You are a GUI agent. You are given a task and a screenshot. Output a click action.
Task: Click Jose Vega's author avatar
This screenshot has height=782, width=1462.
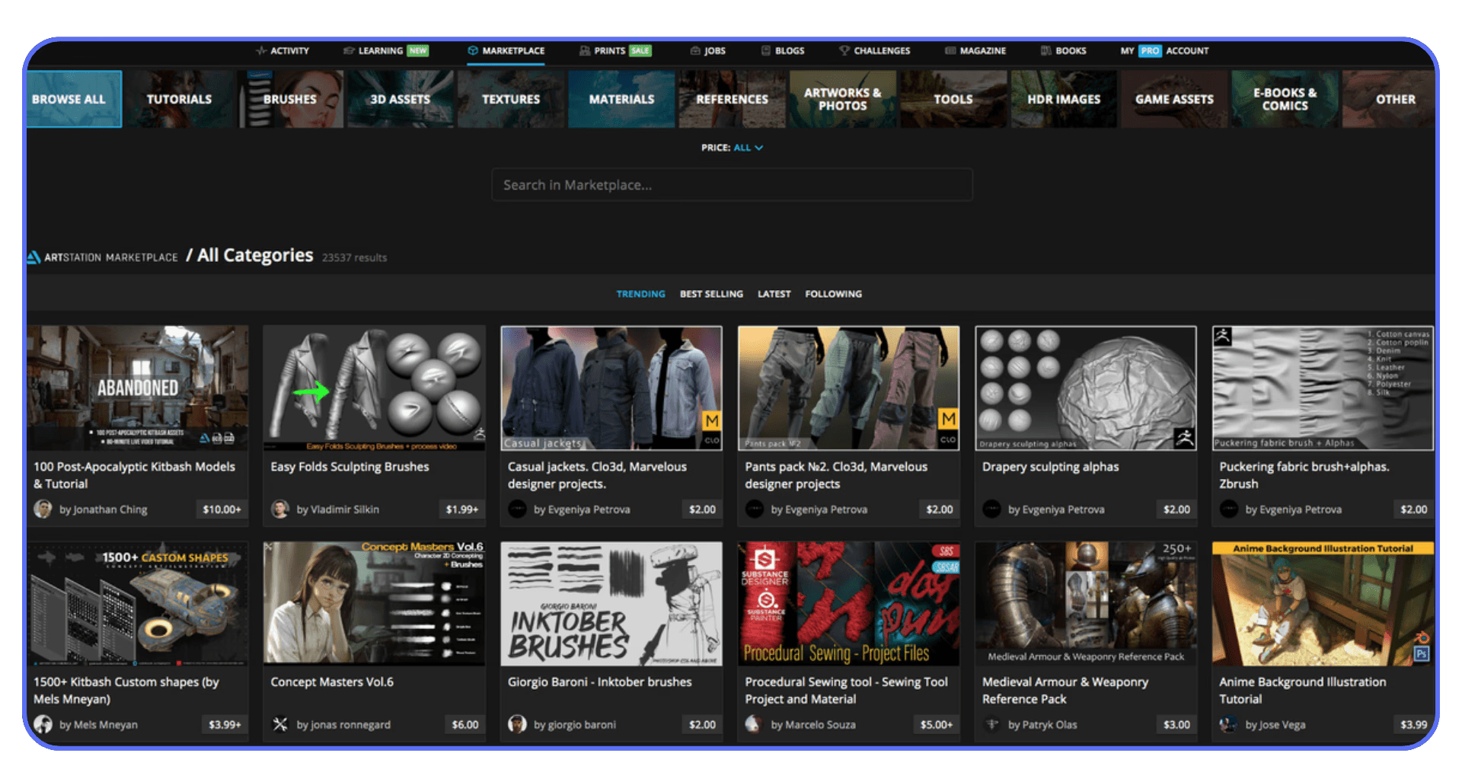(1228, 724)
